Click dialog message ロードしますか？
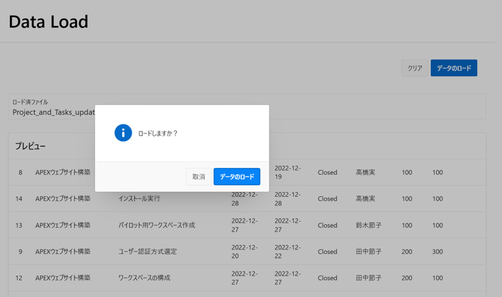The image size is (502, 297). [158, 134]
